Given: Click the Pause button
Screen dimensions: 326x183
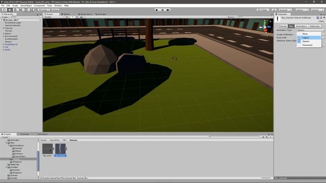Looking at the screenshot, I should point(162,10).
